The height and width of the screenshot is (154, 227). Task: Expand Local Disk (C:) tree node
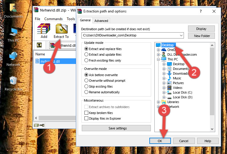pos(164,92)
